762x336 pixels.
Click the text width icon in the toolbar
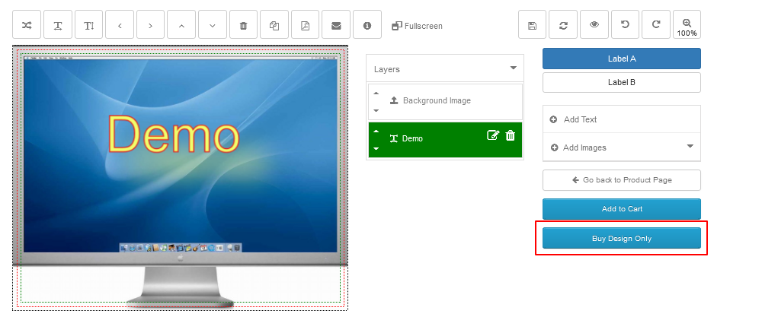tap(58, 25)
